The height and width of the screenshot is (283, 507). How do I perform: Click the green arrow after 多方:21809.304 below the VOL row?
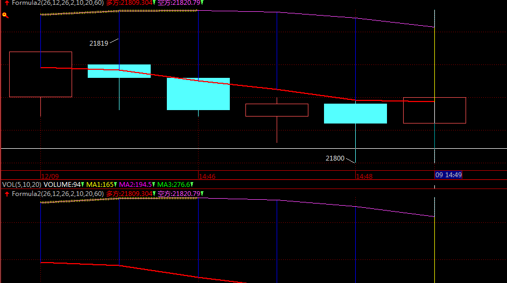point(154,194)
